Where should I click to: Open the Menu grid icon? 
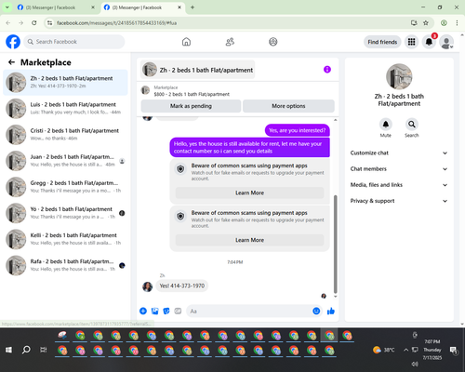(411, 42)
